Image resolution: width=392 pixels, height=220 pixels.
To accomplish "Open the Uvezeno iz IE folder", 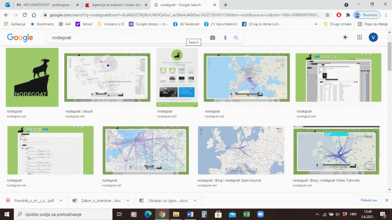I will [x=111, y=24].
